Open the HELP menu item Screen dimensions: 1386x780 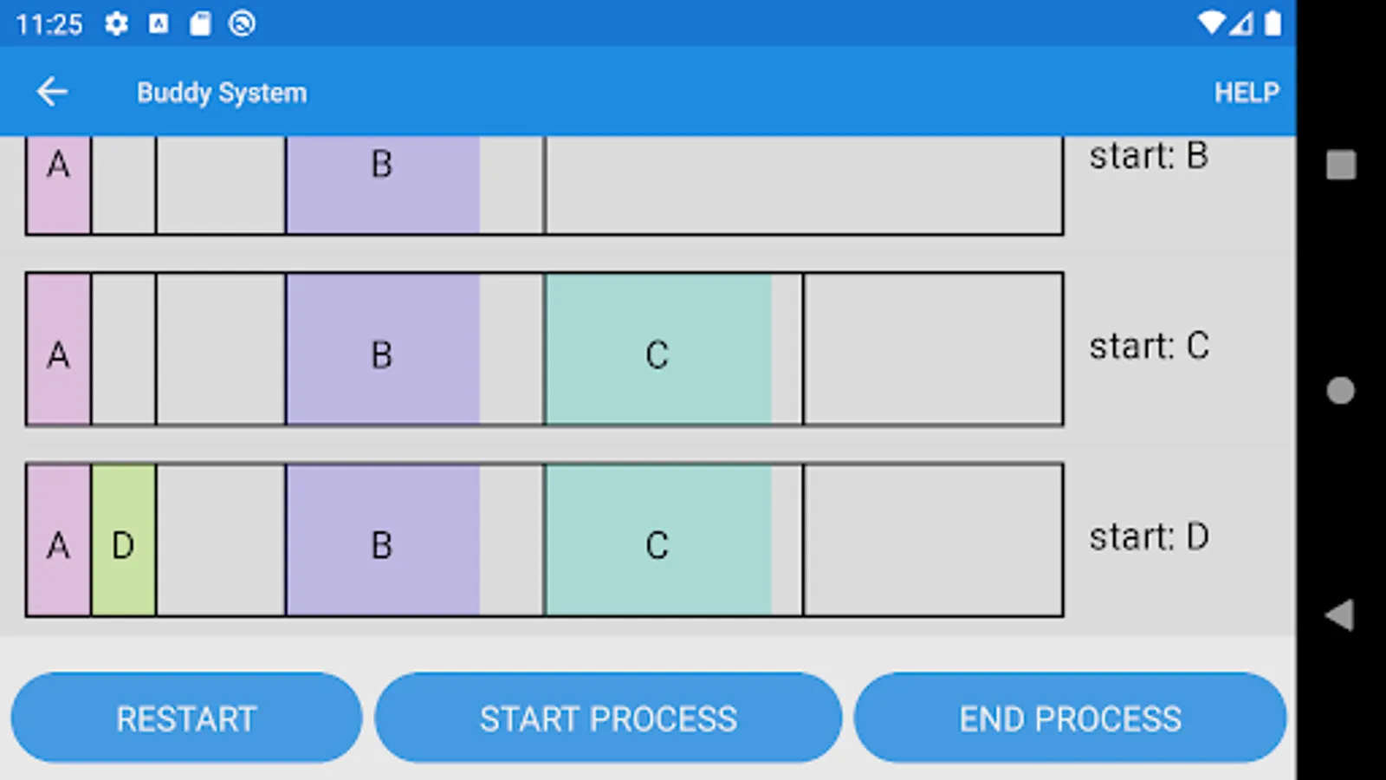tap(1246, 92)
